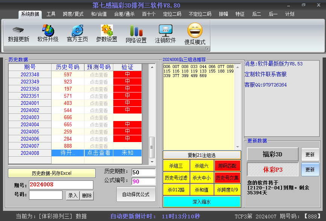Click 点击查看 in row 2024008
The width and height of the screenshot is (326, 221).
[x=99, y=153]
